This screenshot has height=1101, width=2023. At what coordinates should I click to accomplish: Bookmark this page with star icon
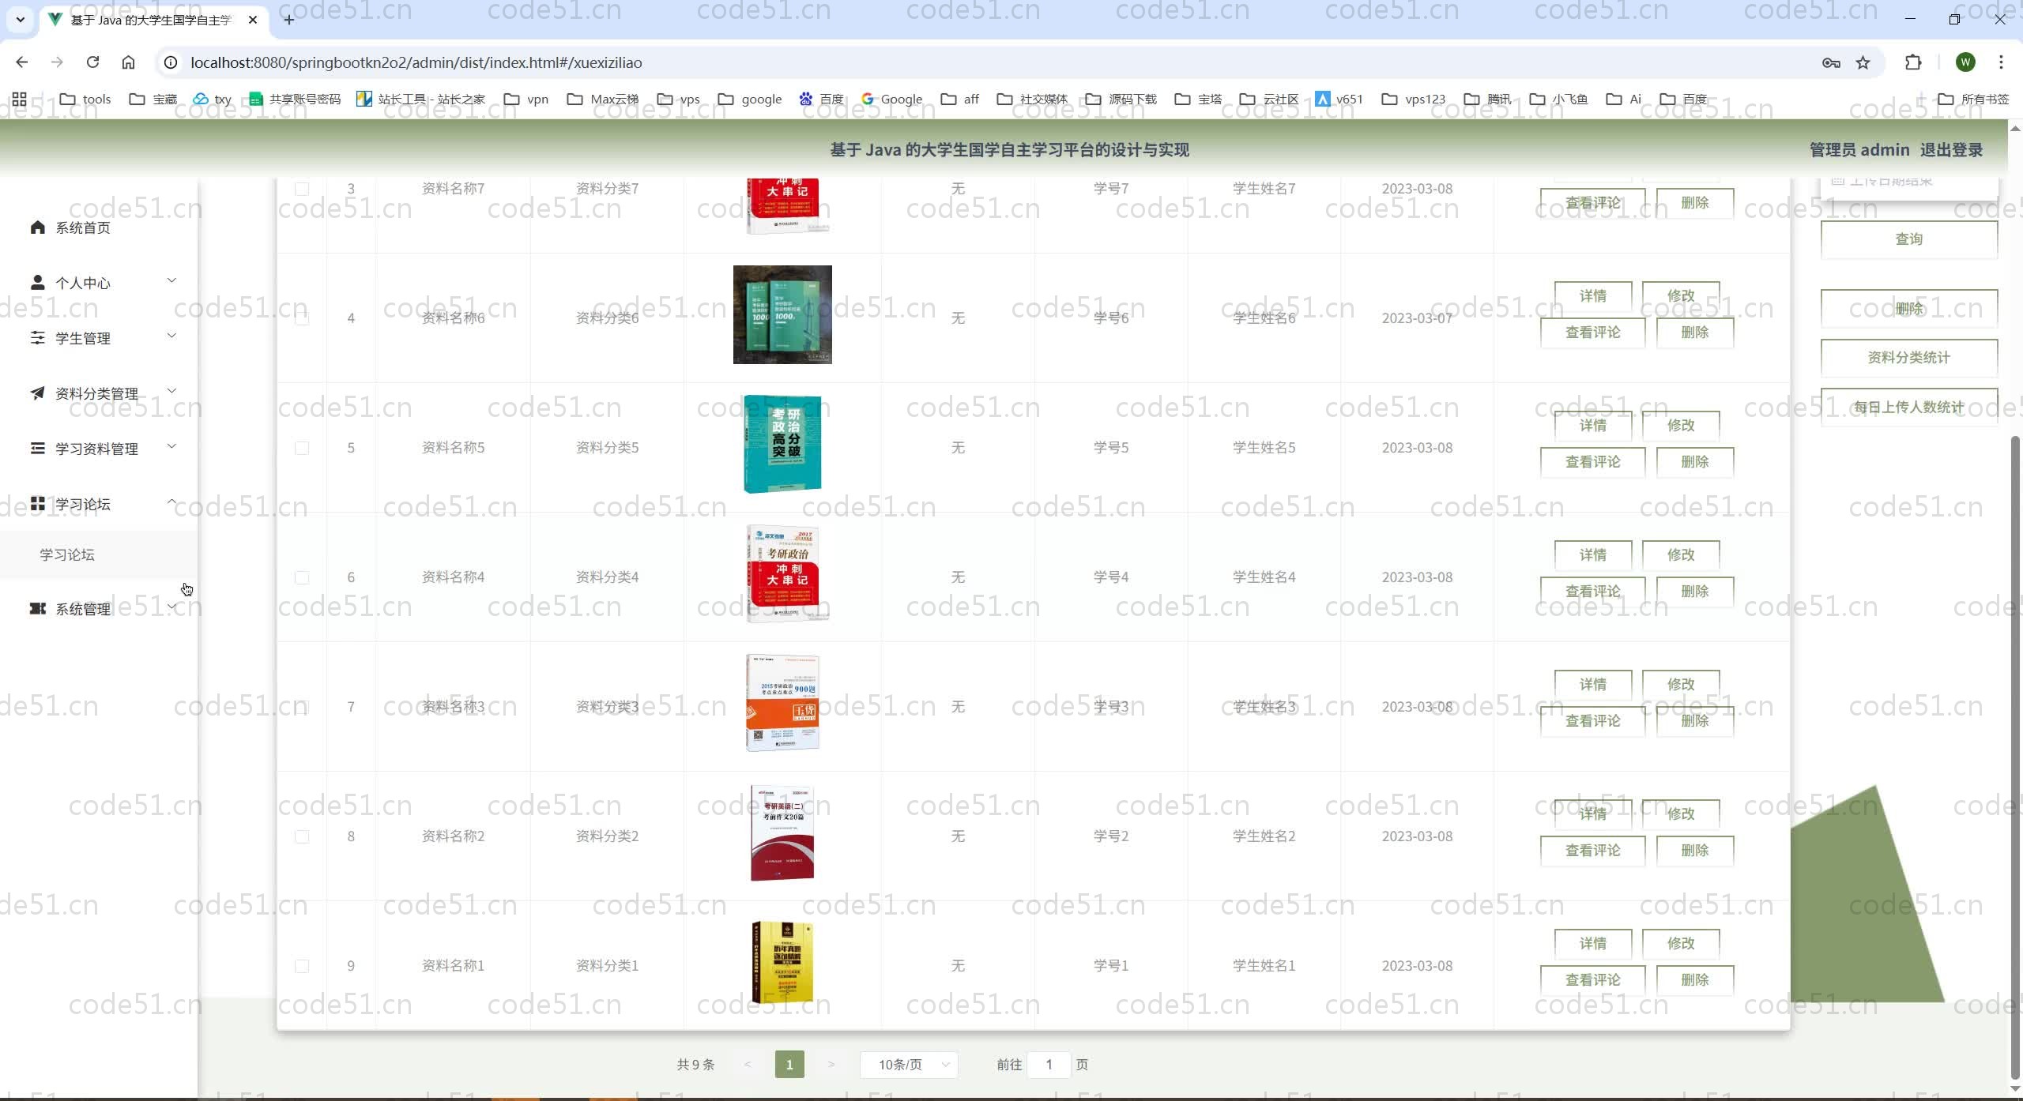(x=1863, y=62)
